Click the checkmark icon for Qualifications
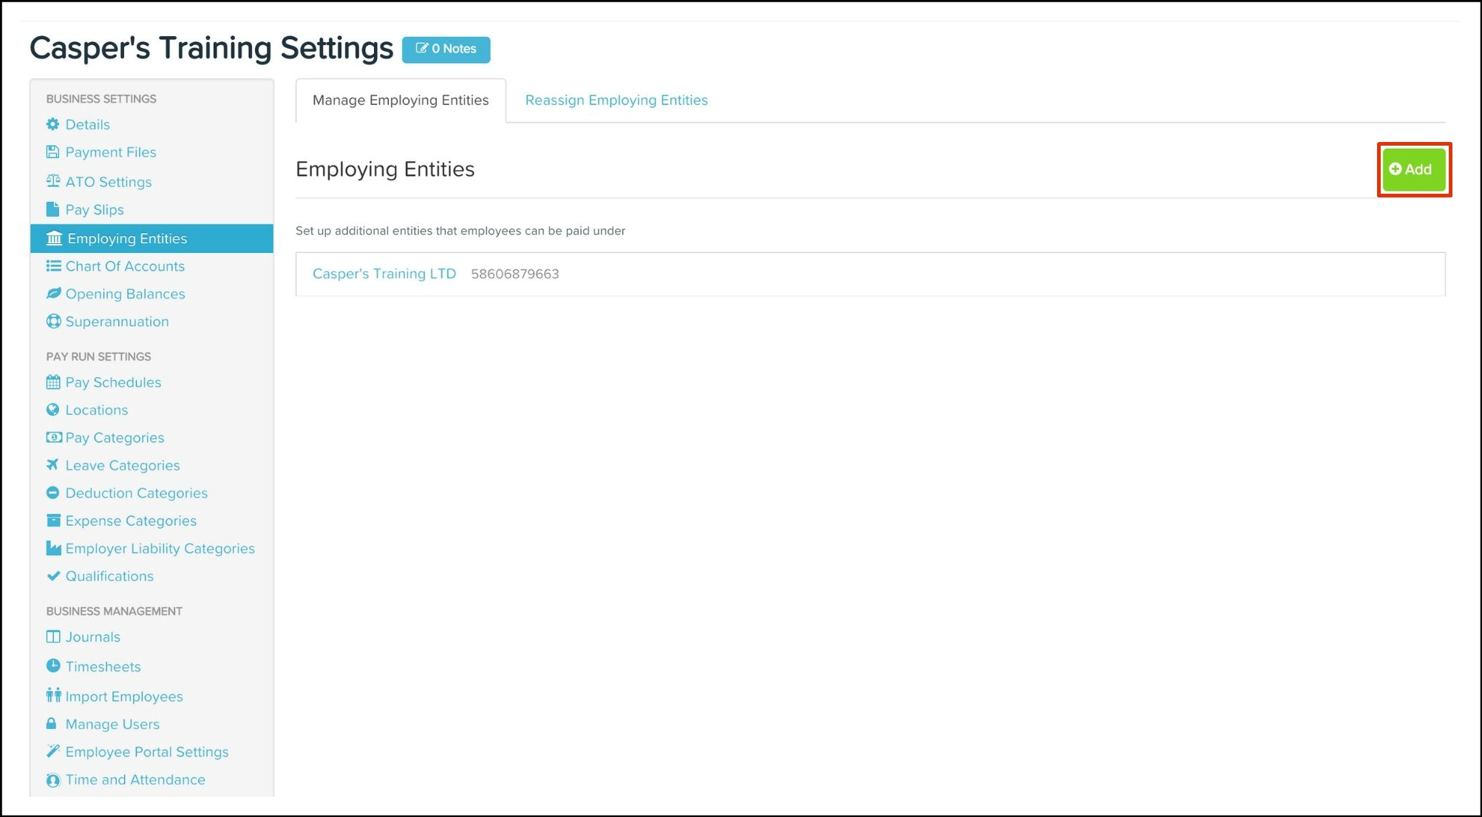This screenshot has height=817, width=1482. 52,576
